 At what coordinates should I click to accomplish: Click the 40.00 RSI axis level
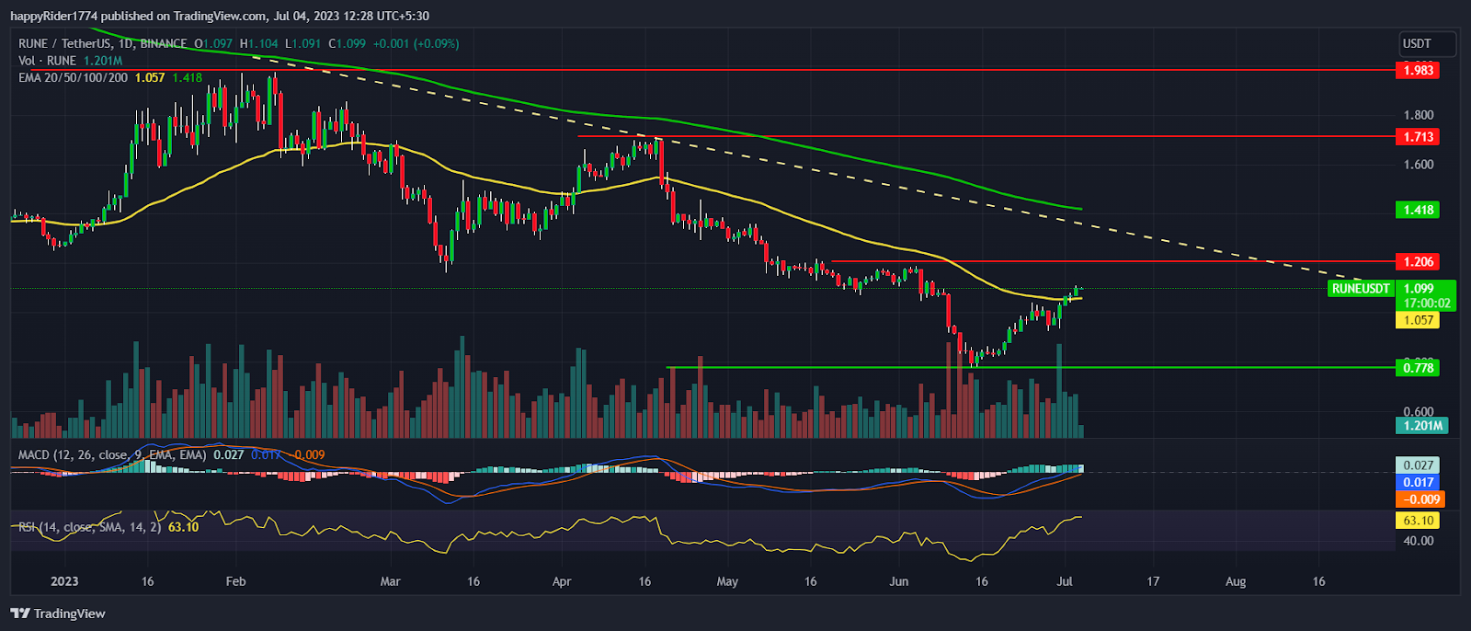tap(1418, 541)
